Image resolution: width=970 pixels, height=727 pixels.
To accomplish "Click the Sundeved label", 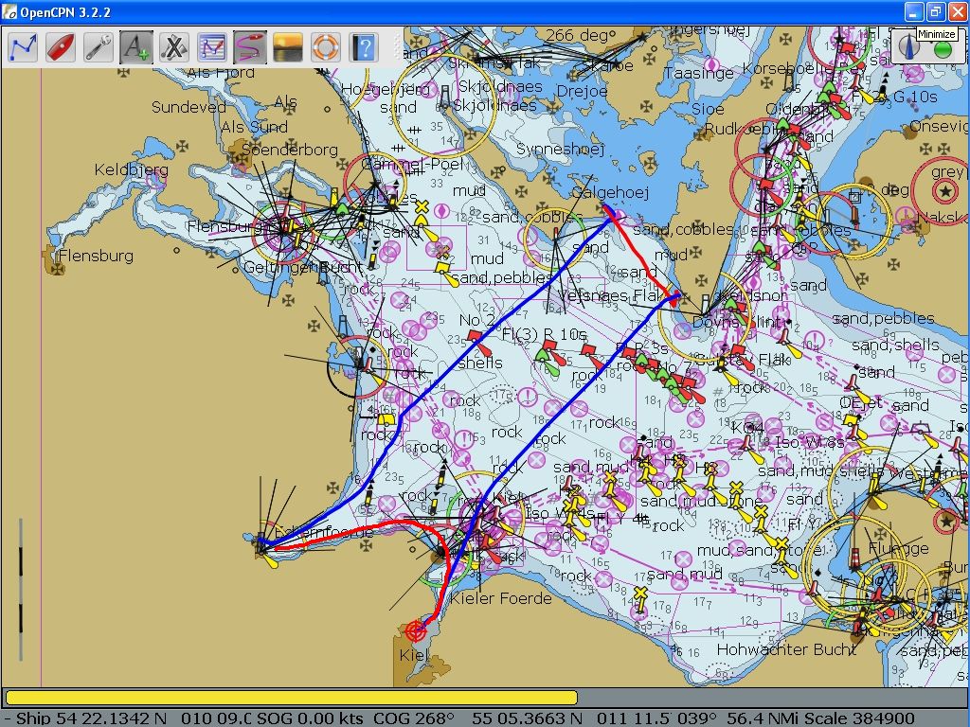I will 189,107.
